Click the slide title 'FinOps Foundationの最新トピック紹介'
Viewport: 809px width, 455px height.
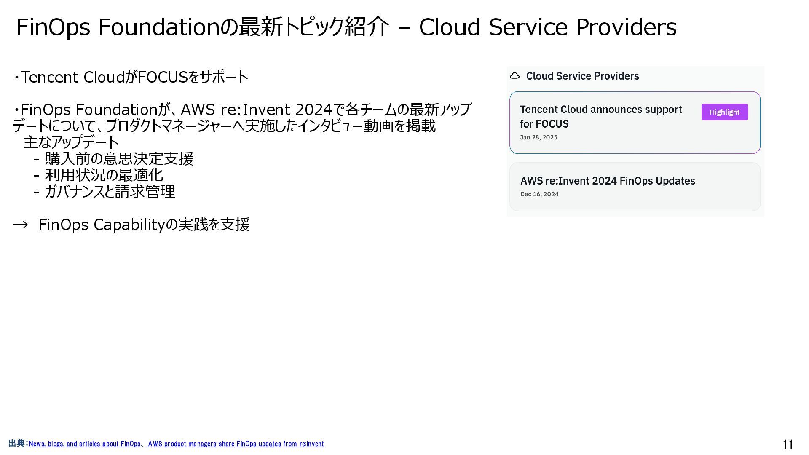tap(203, 27)
